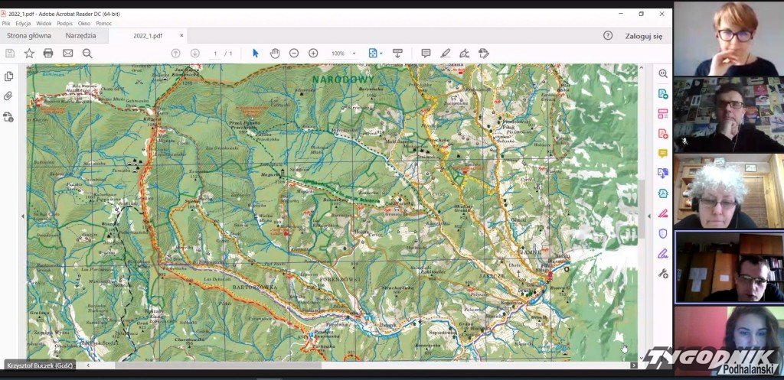Open the help question mark icon
The image size is (784, 380).
tap(607, 35)
